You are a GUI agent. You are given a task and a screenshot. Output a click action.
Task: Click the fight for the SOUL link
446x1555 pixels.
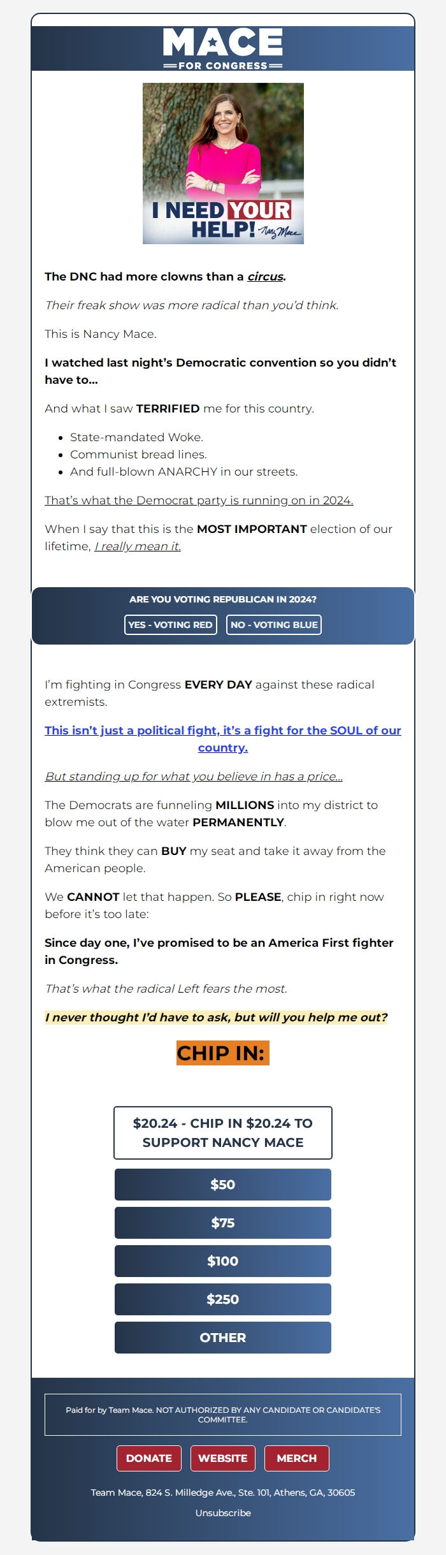[x=222, y=738]
